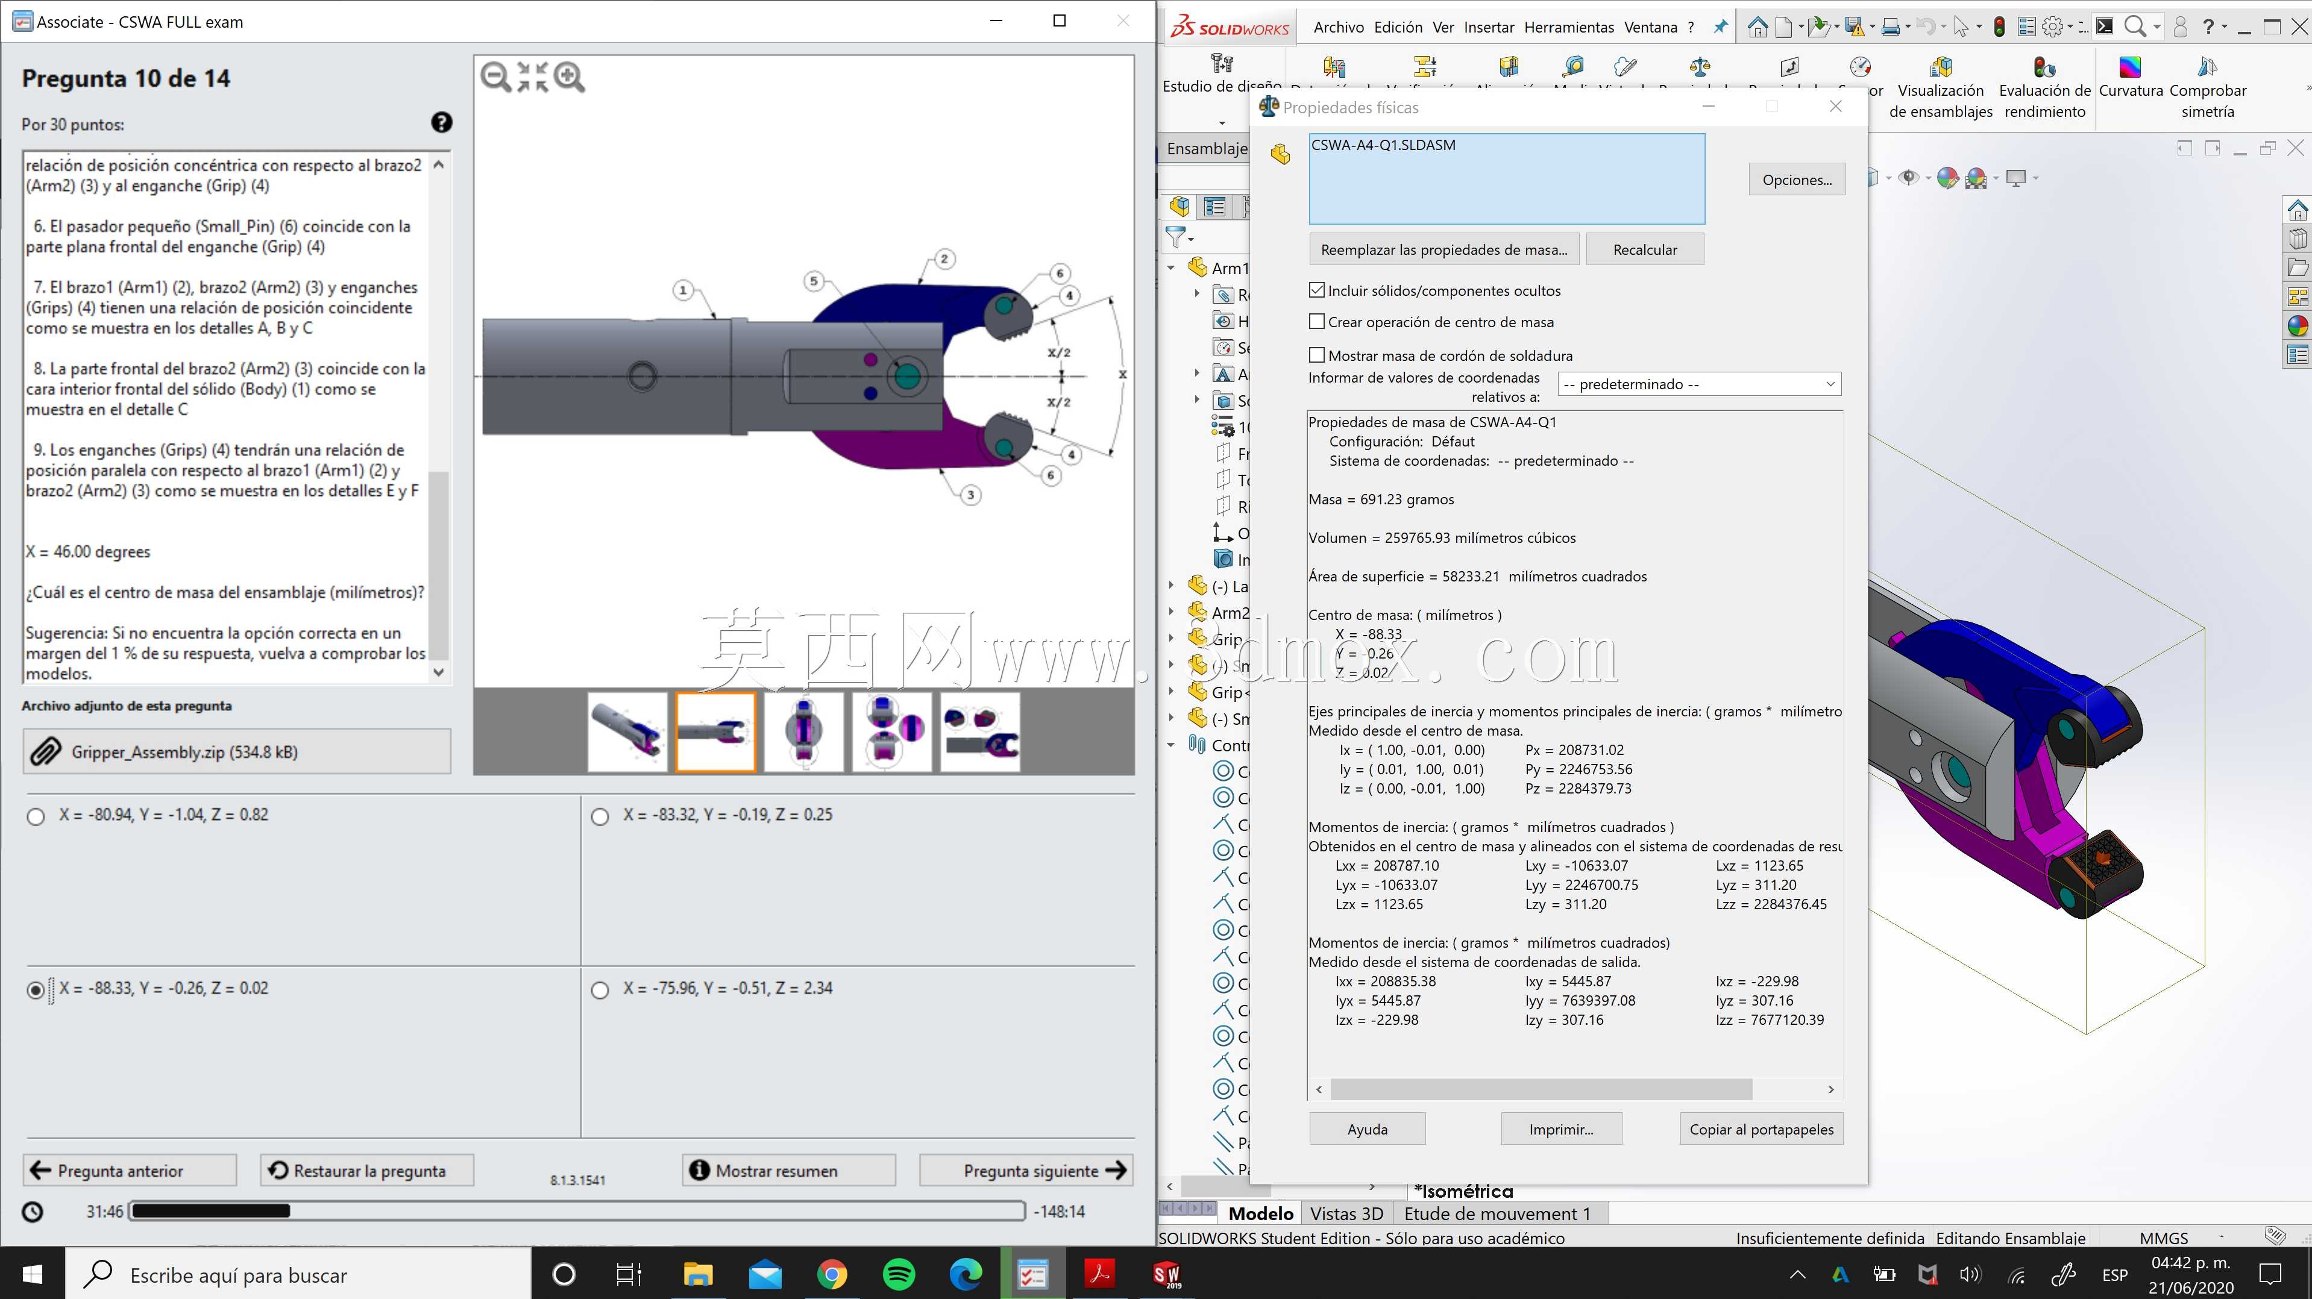Screen dimensions: 2312x1299
Task: Open File Explorer from the taskbar
Action: coord(697,1274)
